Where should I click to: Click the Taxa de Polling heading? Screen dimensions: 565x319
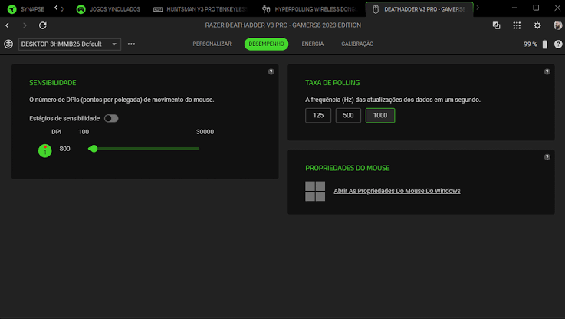coord(332,83)
